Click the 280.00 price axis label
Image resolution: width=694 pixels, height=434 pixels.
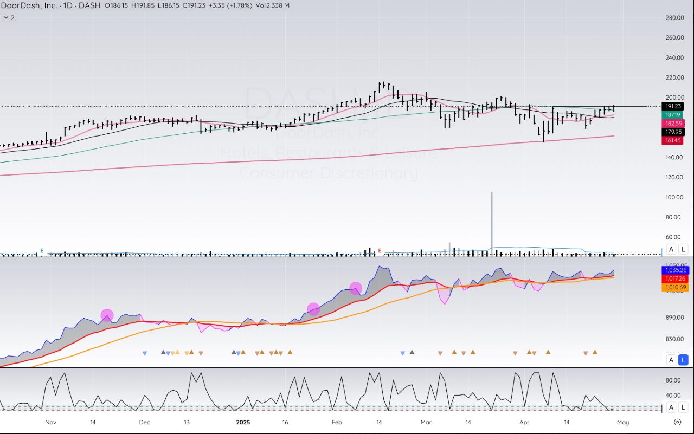coord(674,18)
